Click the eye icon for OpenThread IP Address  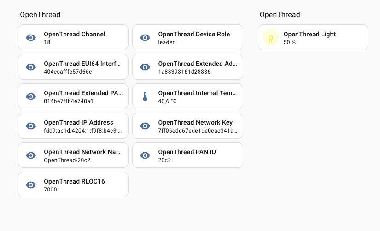[31, 126]
